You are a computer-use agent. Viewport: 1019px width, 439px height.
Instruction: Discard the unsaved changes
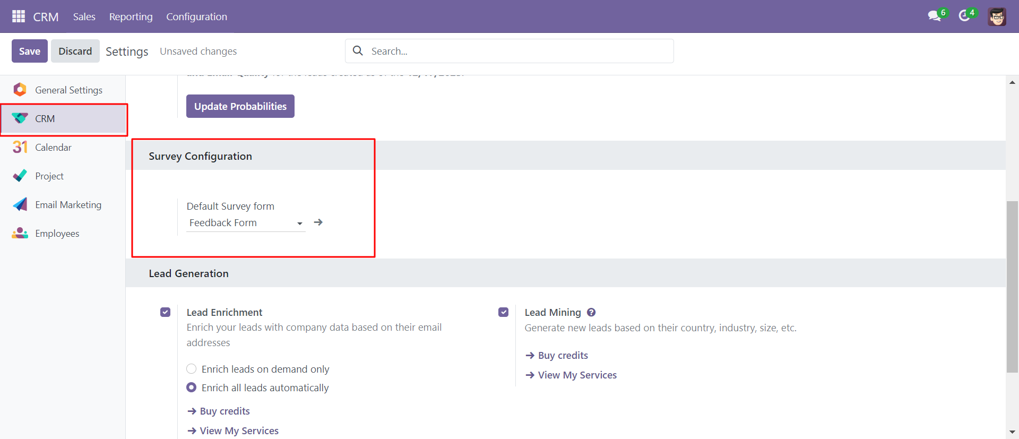pyautogui.click(x=75, y=51)
